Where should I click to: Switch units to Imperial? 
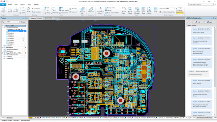[x=180, y=13]
